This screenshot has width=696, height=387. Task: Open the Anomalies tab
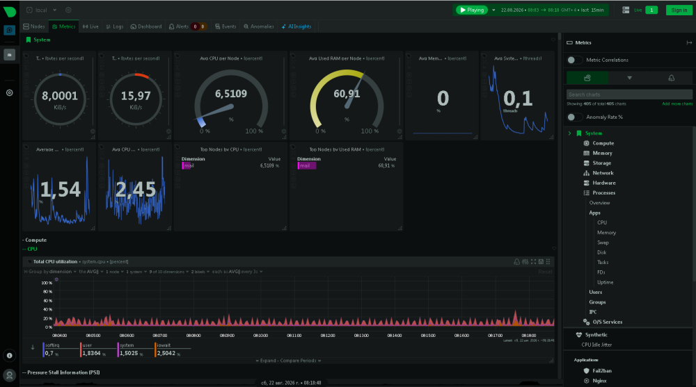pyautogui.click(x=259, y=26)
